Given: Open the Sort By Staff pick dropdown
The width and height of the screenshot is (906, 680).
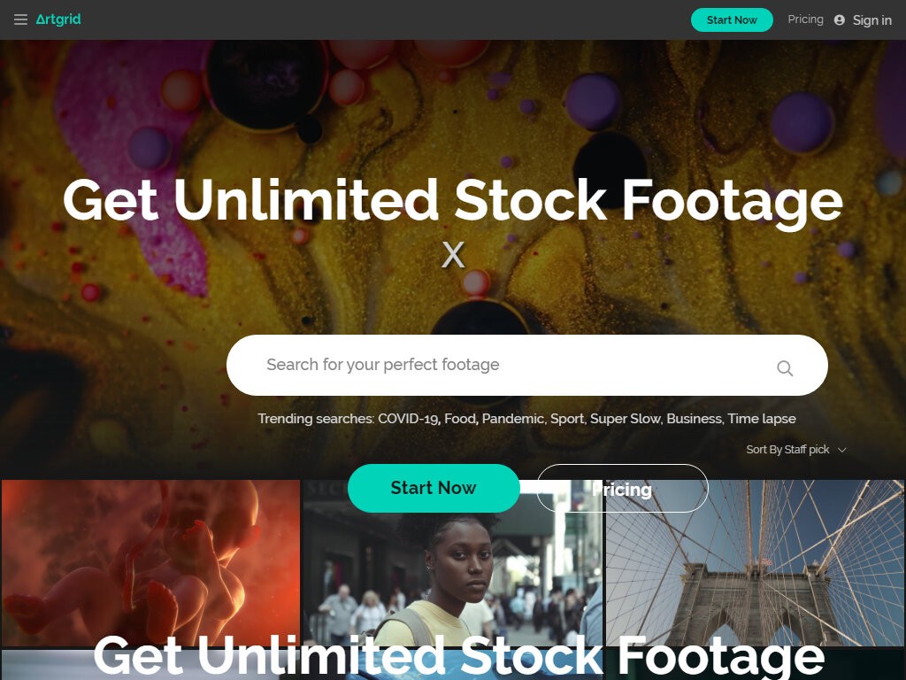Looking at the screenshot, I should coord(795,449).
